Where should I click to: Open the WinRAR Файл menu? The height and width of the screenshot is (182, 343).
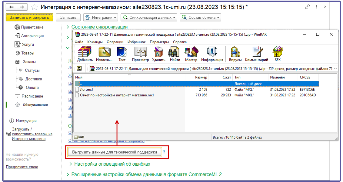pos(79,42)
